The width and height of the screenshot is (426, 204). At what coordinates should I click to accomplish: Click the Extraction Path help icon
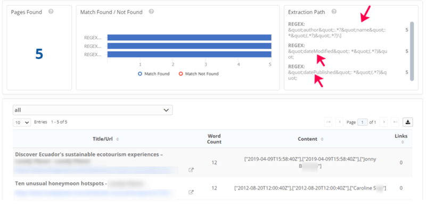[334, 12]
